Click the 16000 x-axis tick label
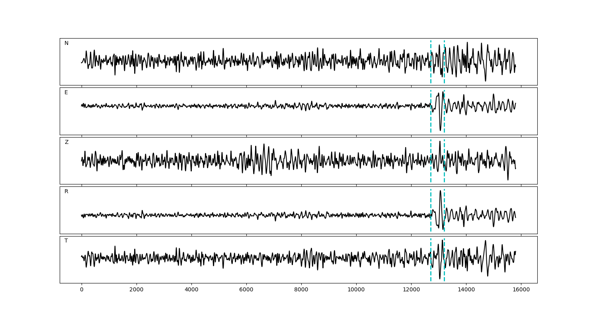Viewport: 597px width, 318px height. pos(521,290)
